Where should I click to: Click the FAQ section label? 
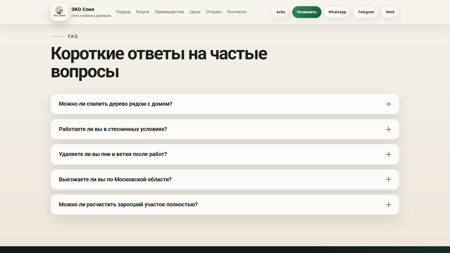[x=73, y=36]
